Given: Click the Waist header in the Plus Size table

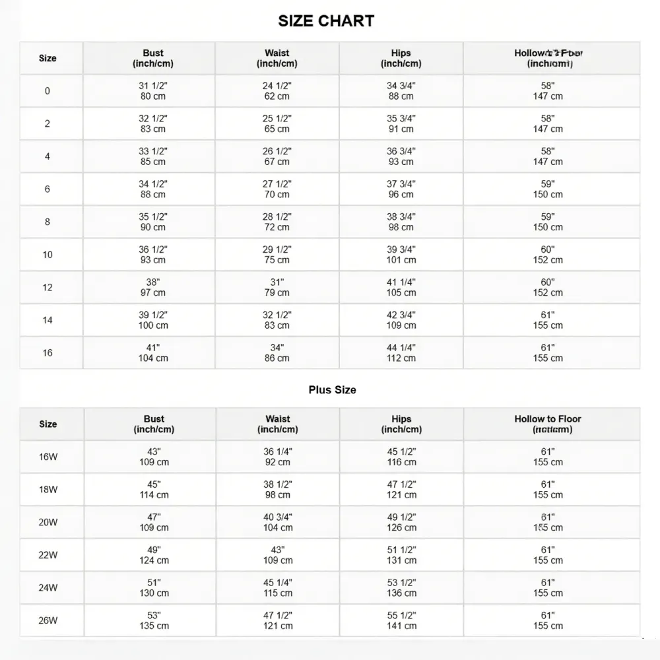Looking at the screenshot, I should coord(278,424).
